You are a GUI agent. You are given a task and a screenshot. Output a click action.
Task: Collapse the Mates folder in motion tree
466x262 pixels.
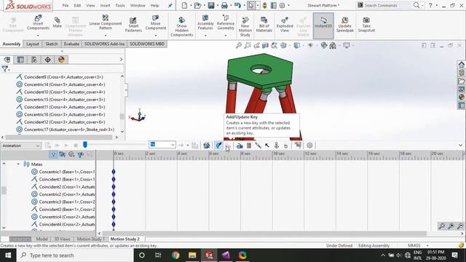click(x=18, y=164)
